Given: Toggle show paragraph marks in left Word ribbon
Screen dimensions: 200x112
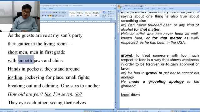Looking at the screenshot, I should click(x=66, y=12).
